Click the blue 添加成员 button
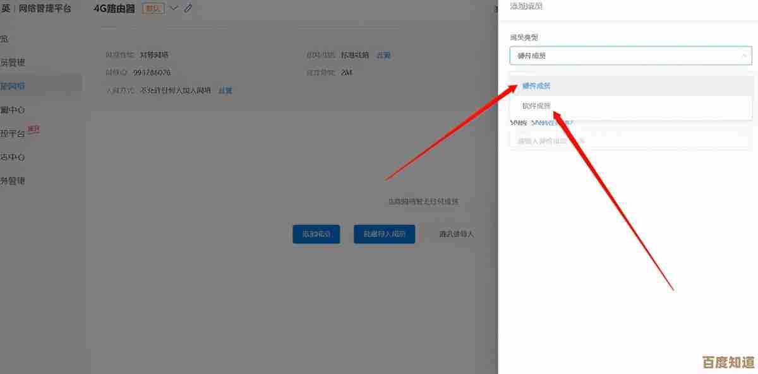The image size is (758, 374). point(316,234)
